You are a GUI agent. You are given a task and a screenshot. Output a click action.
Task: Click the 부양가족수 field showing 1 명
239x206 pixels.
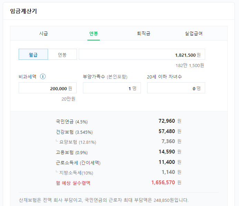[112, 88]
